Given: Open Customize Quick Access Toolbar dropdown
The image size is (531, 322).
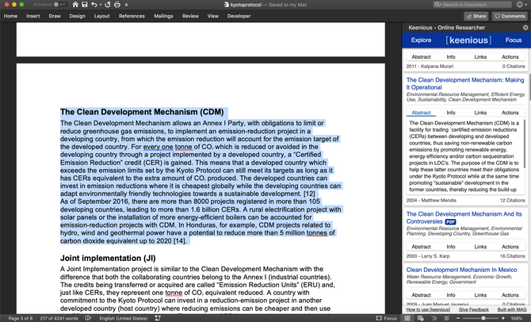Looking at the screenshot, I should [126, 5].
